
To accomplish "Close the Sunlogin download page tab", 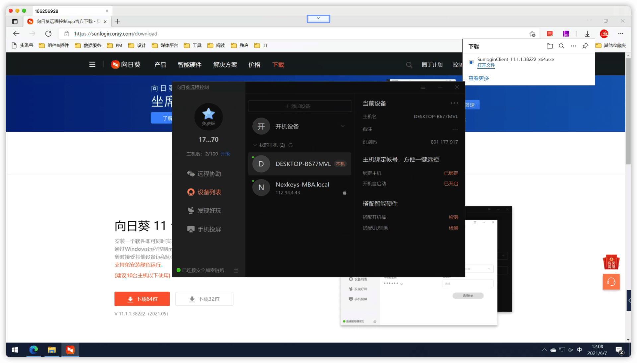I will tap(105, 21).
